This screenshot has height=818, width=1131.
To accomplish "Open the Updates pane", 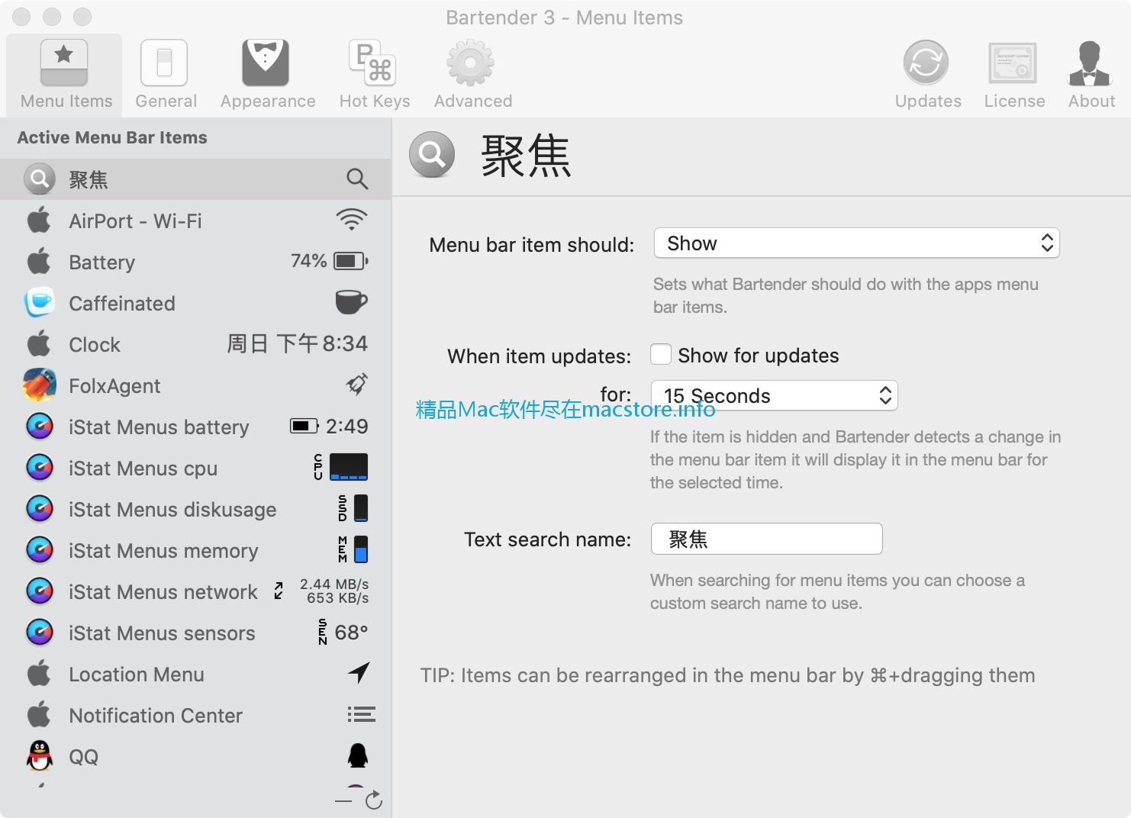I will pyautogui.click(x=927, y=75).
